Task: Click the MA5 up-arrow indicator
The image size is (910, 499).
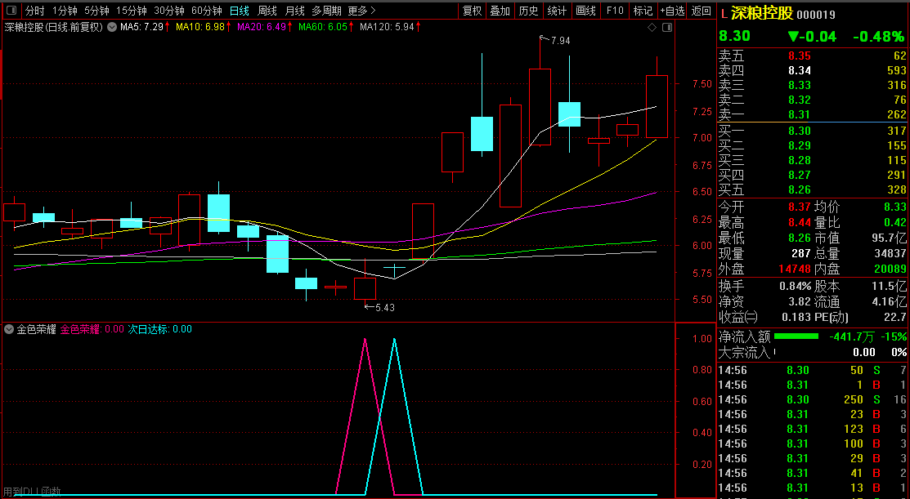Action: pos(168,27)
